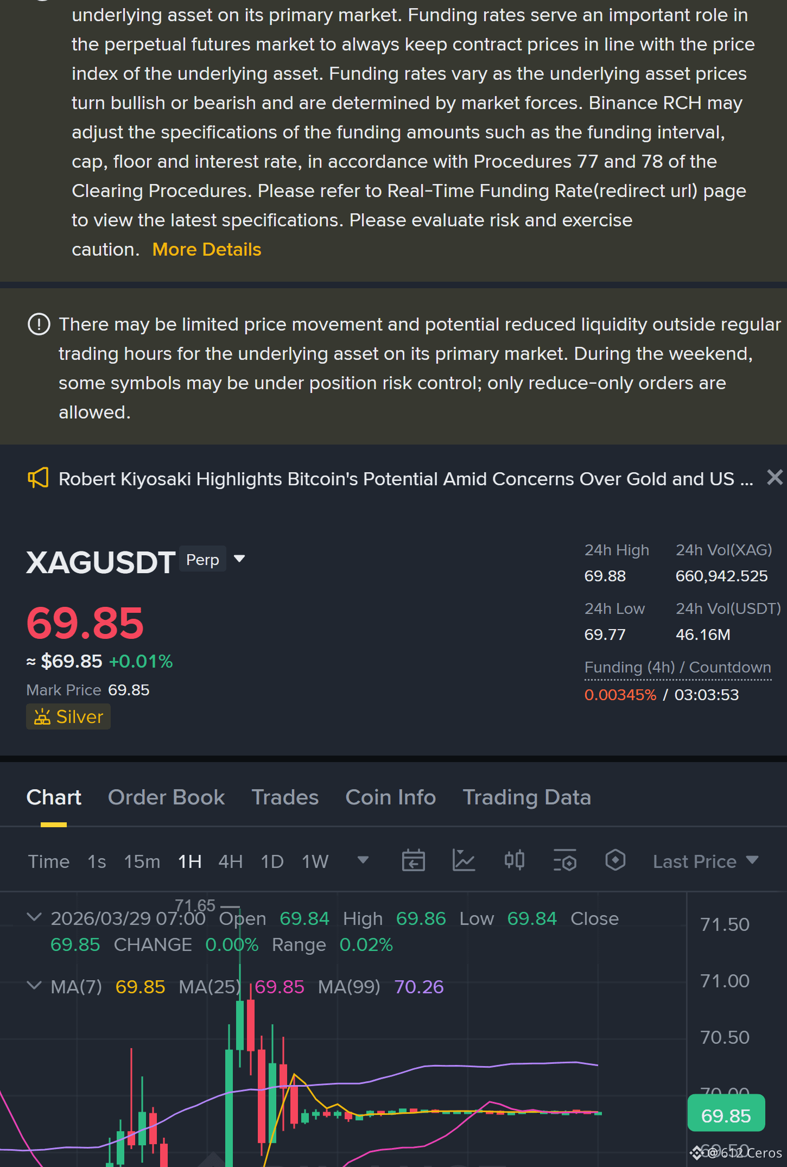
Task: Collapse the MA indicator values chevron
Action: (x=34, y=985)
